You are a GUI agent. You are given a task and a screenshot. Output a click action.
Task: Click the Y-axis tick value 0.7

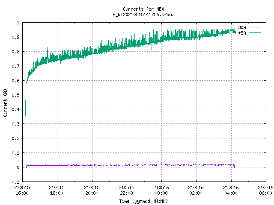(15, 66)
